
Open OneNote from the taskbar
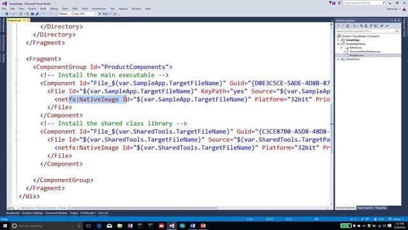point(130,226)
